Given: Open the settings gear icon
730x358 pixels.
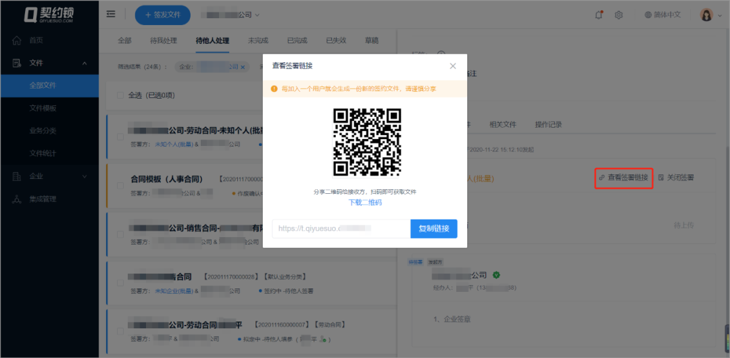Looking at the screenshot, I should tap(618, 15).
